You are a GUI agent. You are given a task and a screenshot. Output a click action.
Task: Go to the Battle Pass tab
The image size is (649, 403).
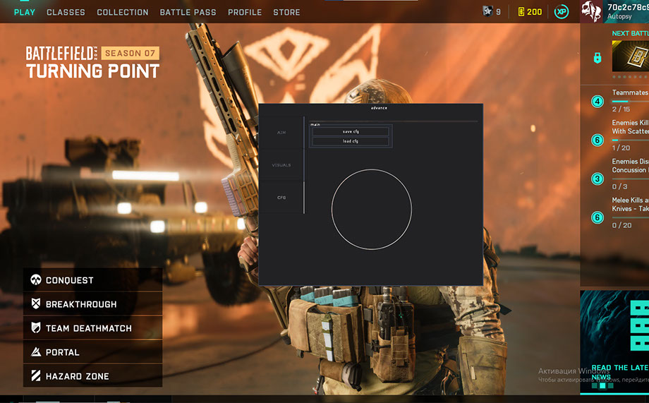[x=188, y=12]
